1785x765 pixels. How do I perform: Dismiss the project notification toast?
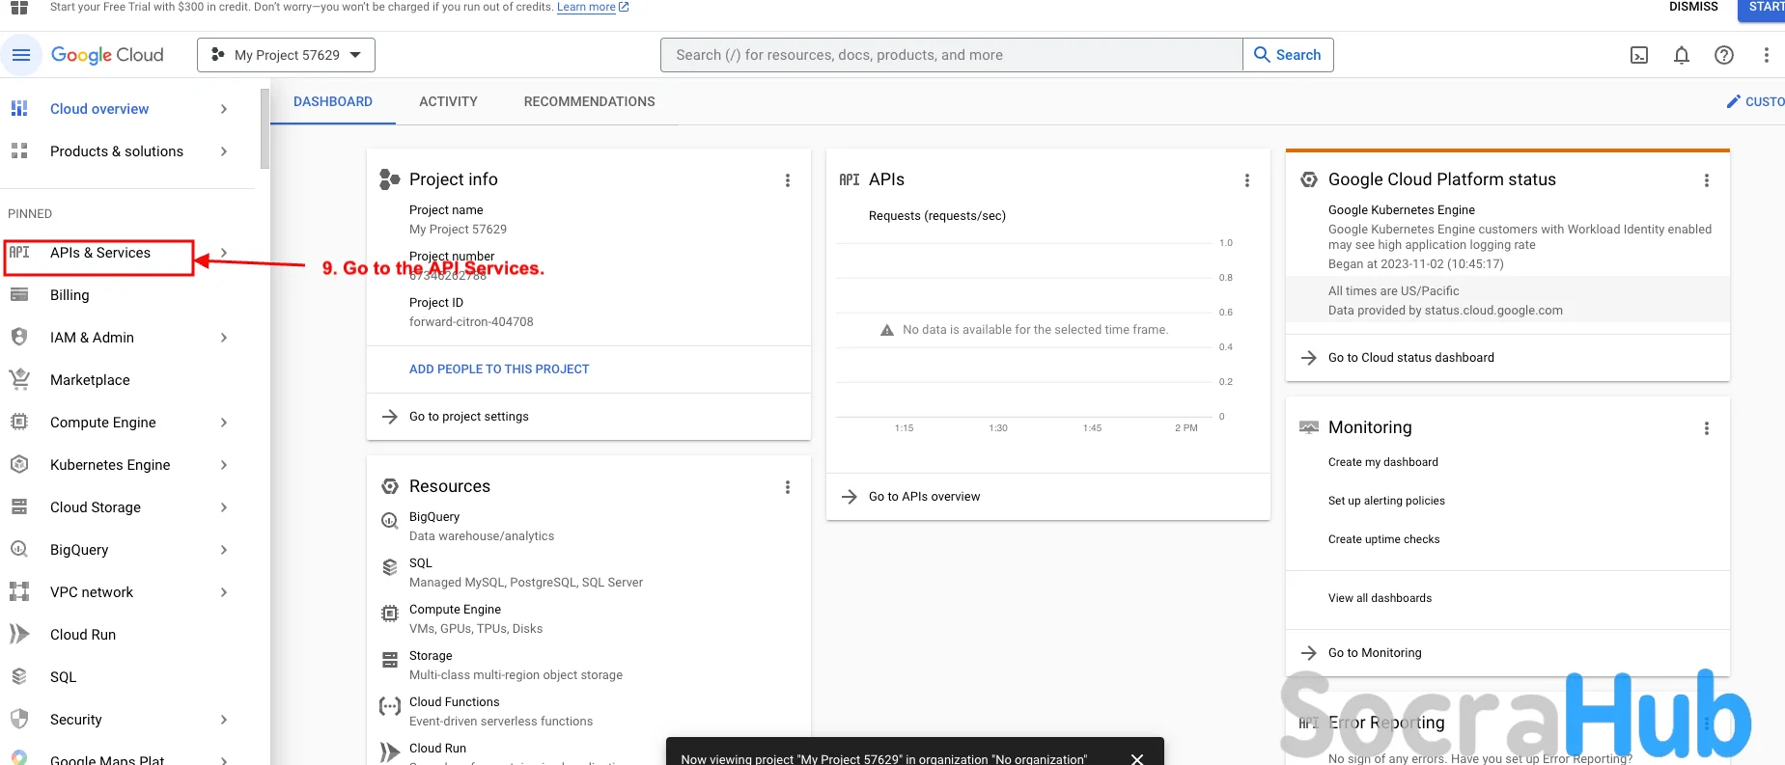[x=1137, y=758]
